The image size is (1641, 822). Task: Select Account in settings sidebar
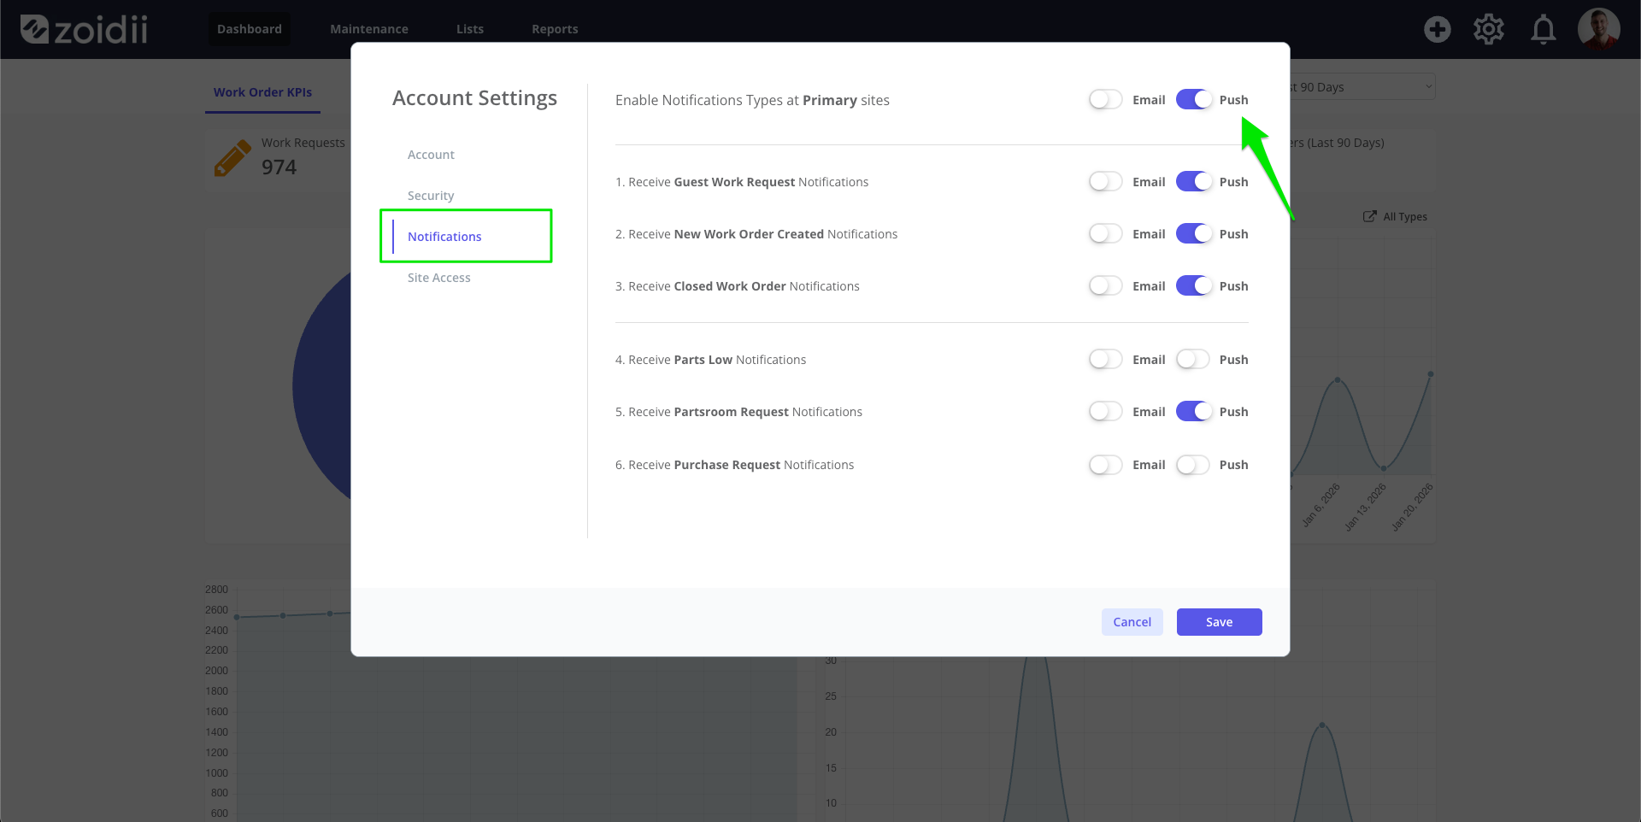point(431,155)
